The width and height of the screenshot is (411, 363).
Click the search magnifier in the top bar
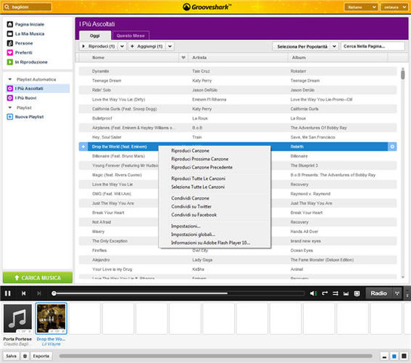click(x=7, y=7)
